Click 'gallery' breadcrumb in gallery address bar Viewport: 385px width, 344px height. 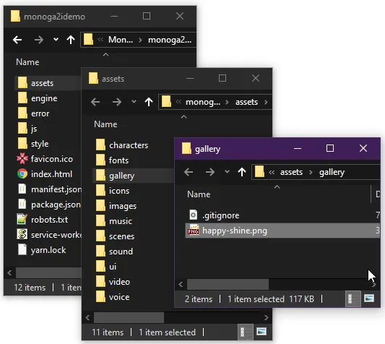click(332, 172)
